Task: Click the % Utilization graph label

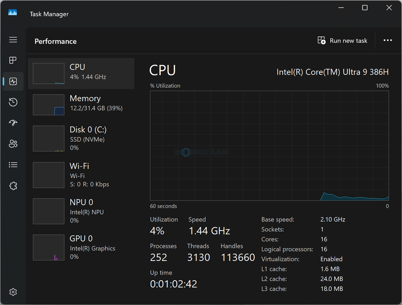Action: (165, 86)
